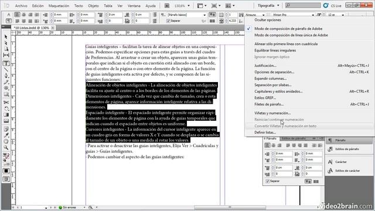Click the Align left icon in control bar

pos(17,15)
